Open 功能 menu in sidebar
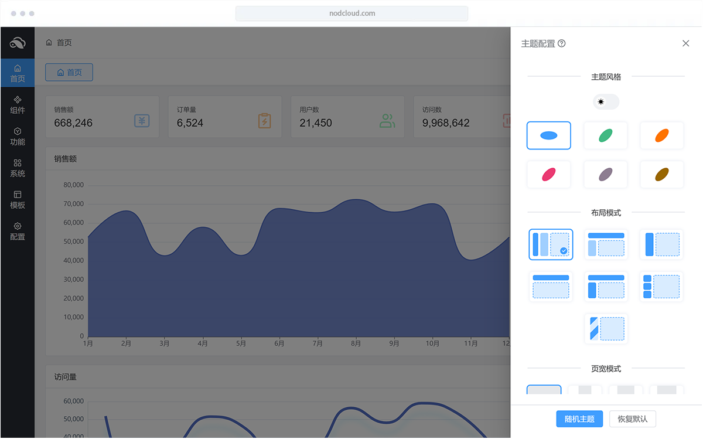703x439 pixels. (x=18, y=136)
